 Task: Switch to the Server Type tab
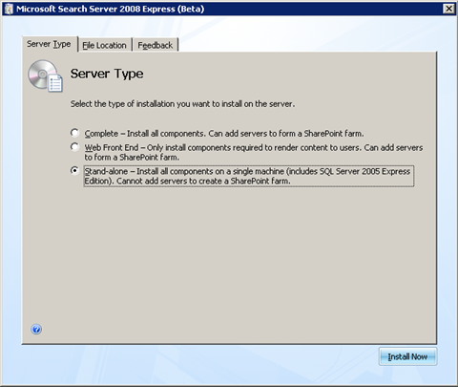point(50,44)
